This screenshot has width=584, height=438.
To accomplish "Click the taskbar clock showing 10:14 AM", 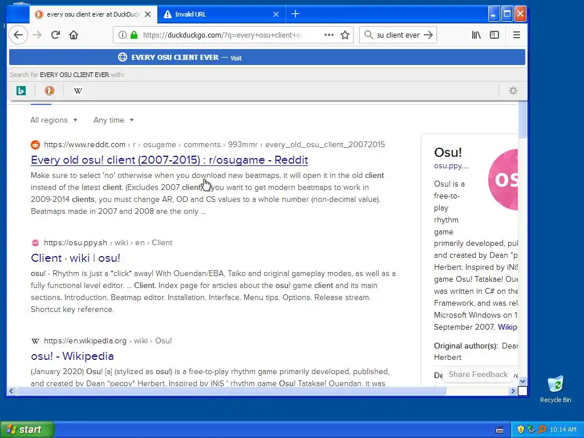I will coord(563,429).
